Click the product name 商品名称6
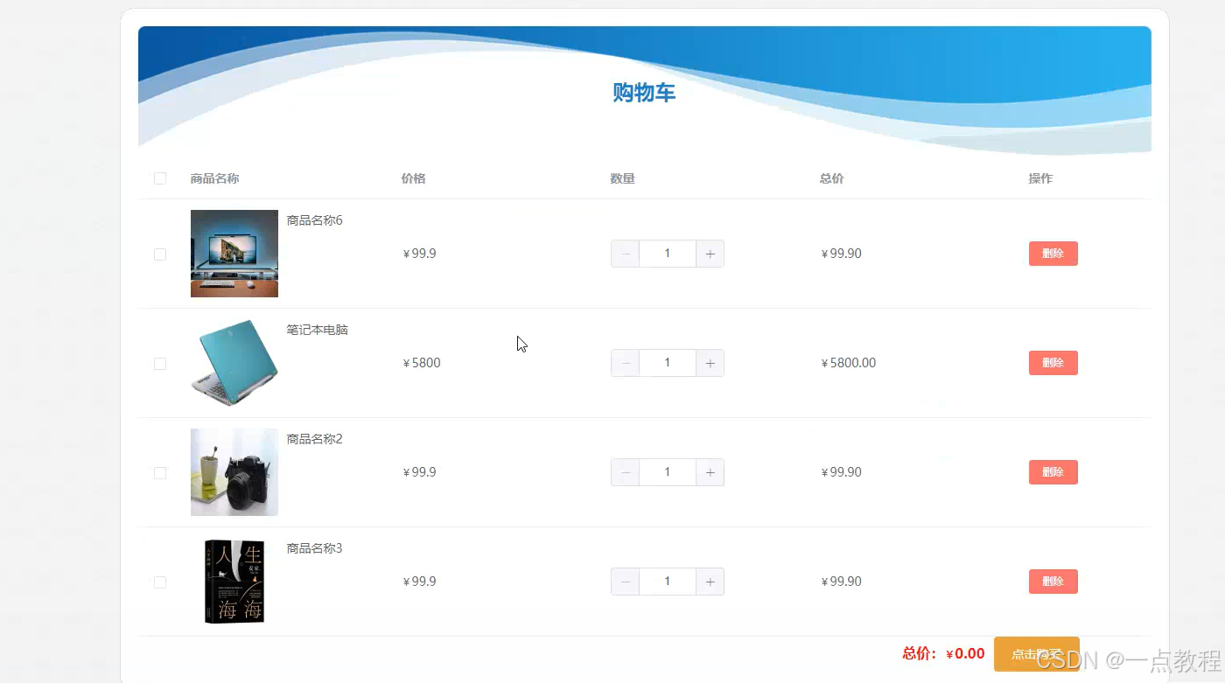This screenshot has height=683, width=1225. tap(315, 220)
